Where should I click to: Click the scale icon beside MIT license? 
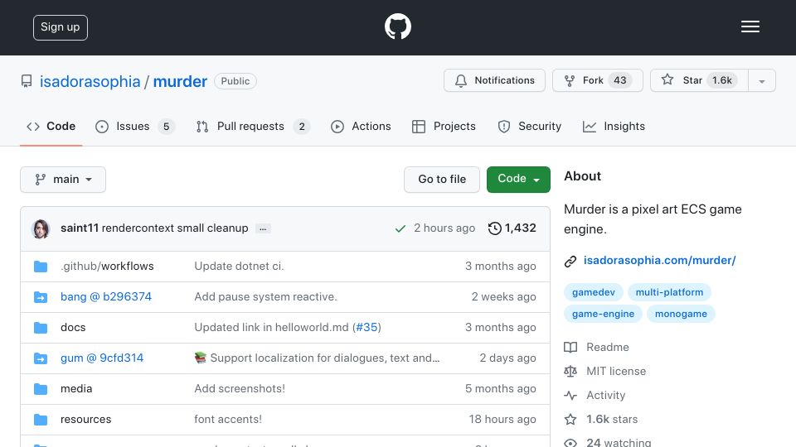click(x=570, y=372)
